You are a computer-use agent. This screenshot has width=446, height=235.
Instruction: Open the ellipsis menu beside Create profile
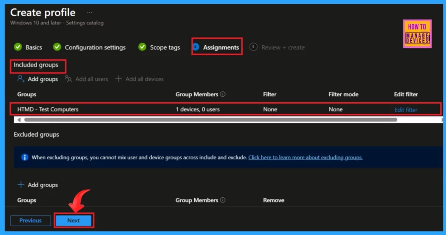tap(90, 13)
